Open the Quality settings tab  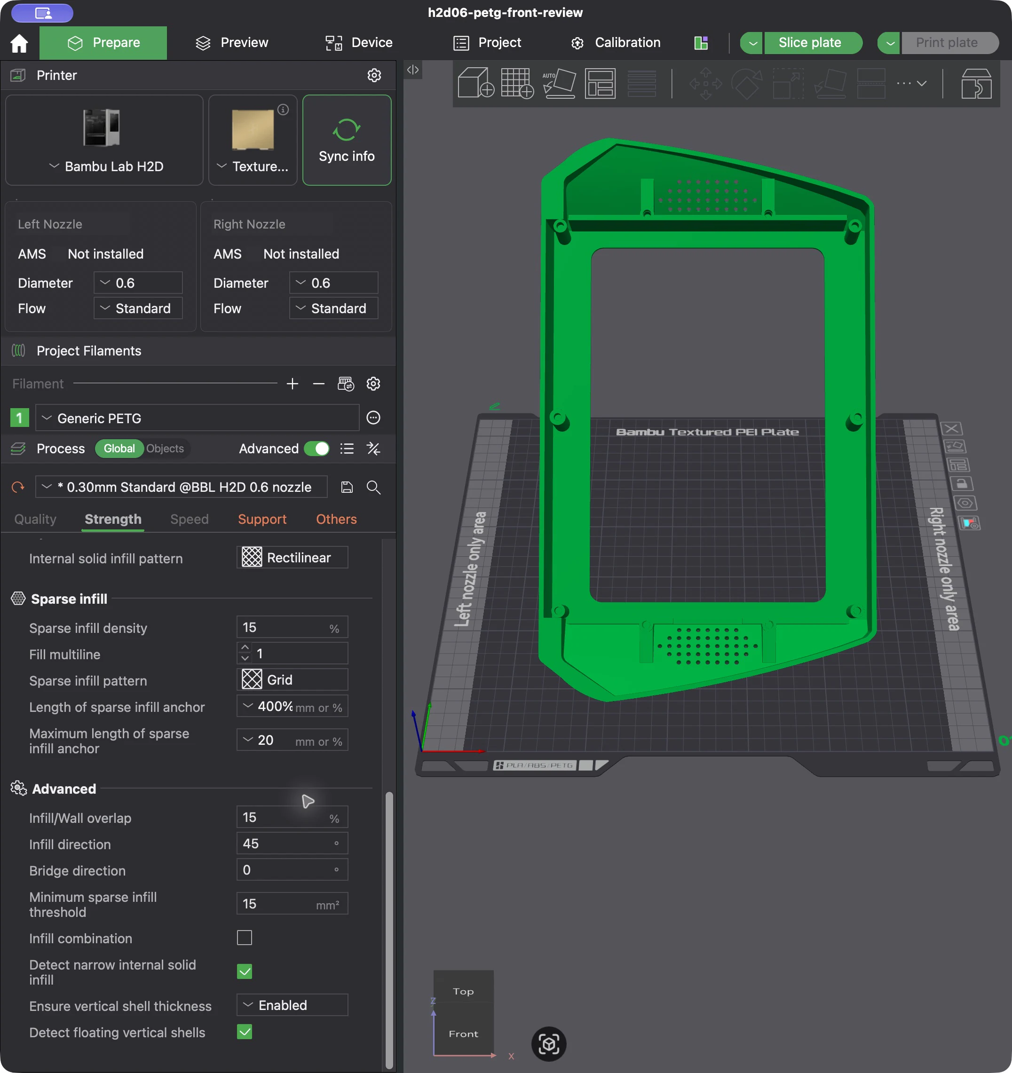coord(35,519)
